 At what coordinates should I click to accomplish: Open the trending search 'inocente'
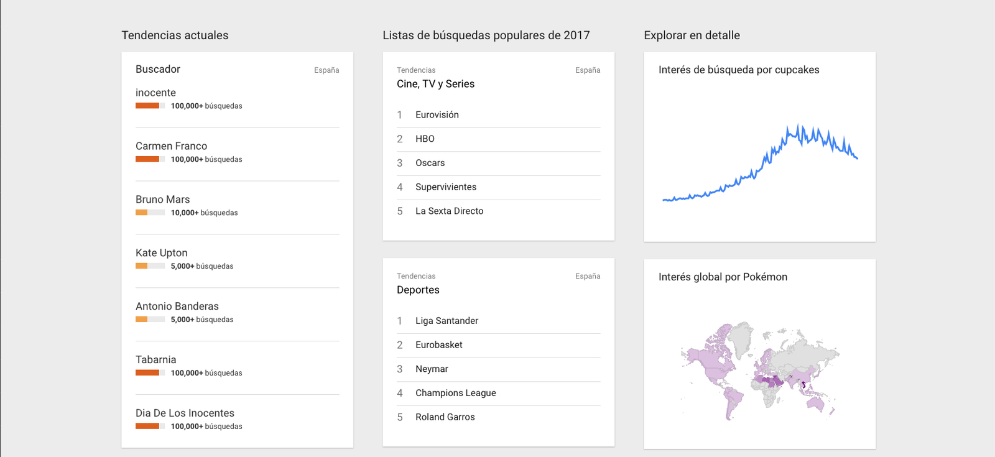(x=155, y=93)
